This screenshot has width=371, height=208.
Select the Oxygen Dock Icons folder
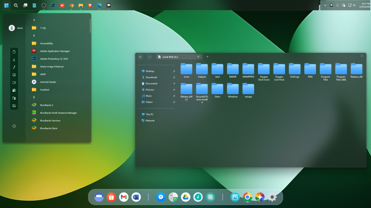pos(264,72)
